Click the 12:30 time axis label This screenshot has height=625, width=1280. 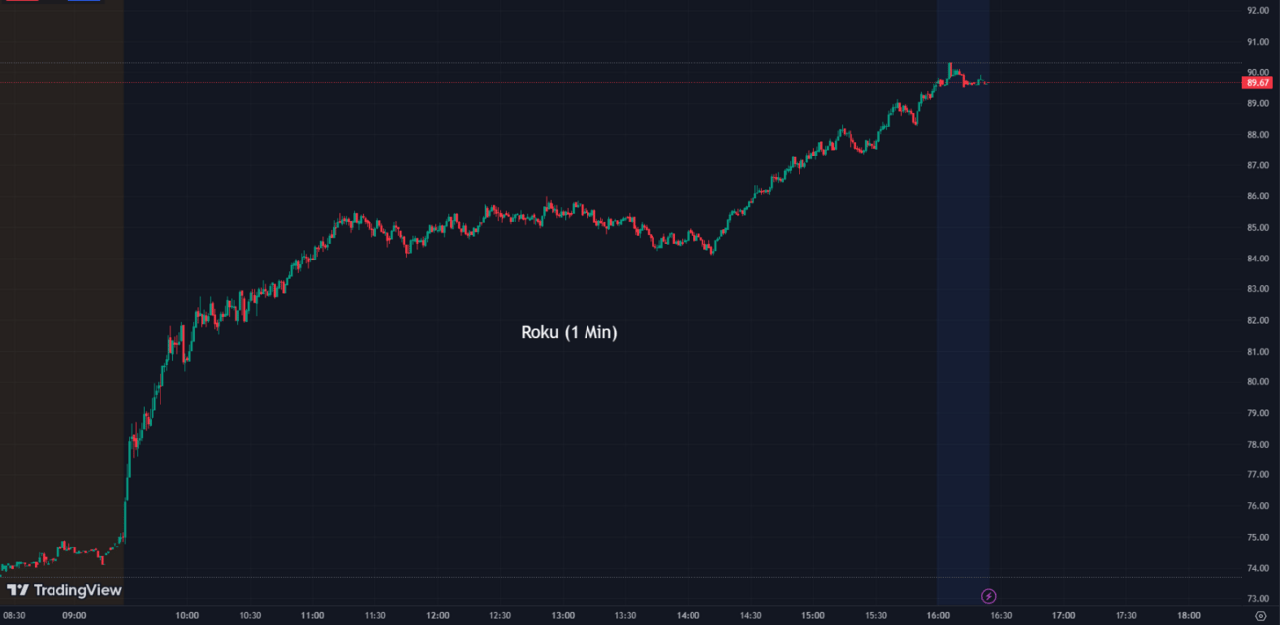pos(500,615)
